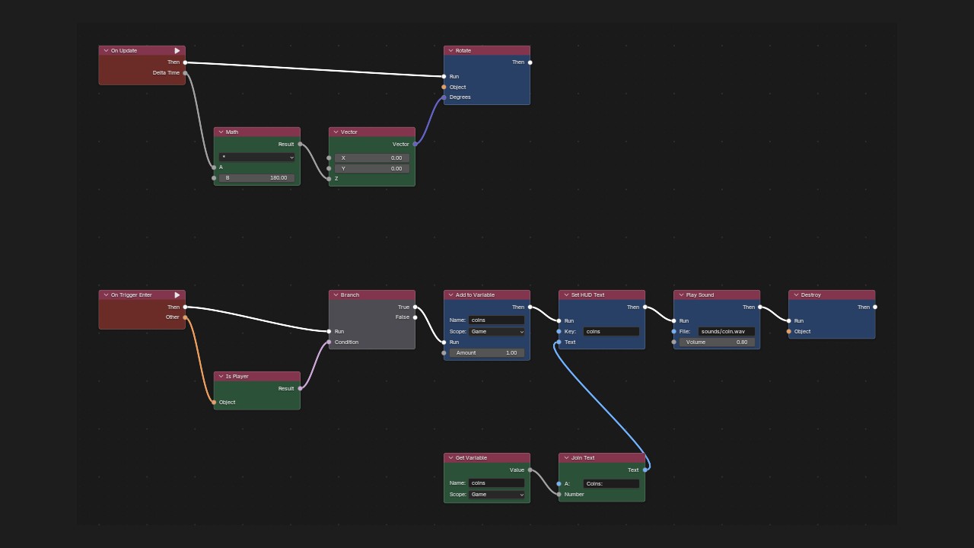Click the Destroy node Object socket
The height and width of the screenshot is (548, 974).
pyautogui.click(x=789, y=332)
